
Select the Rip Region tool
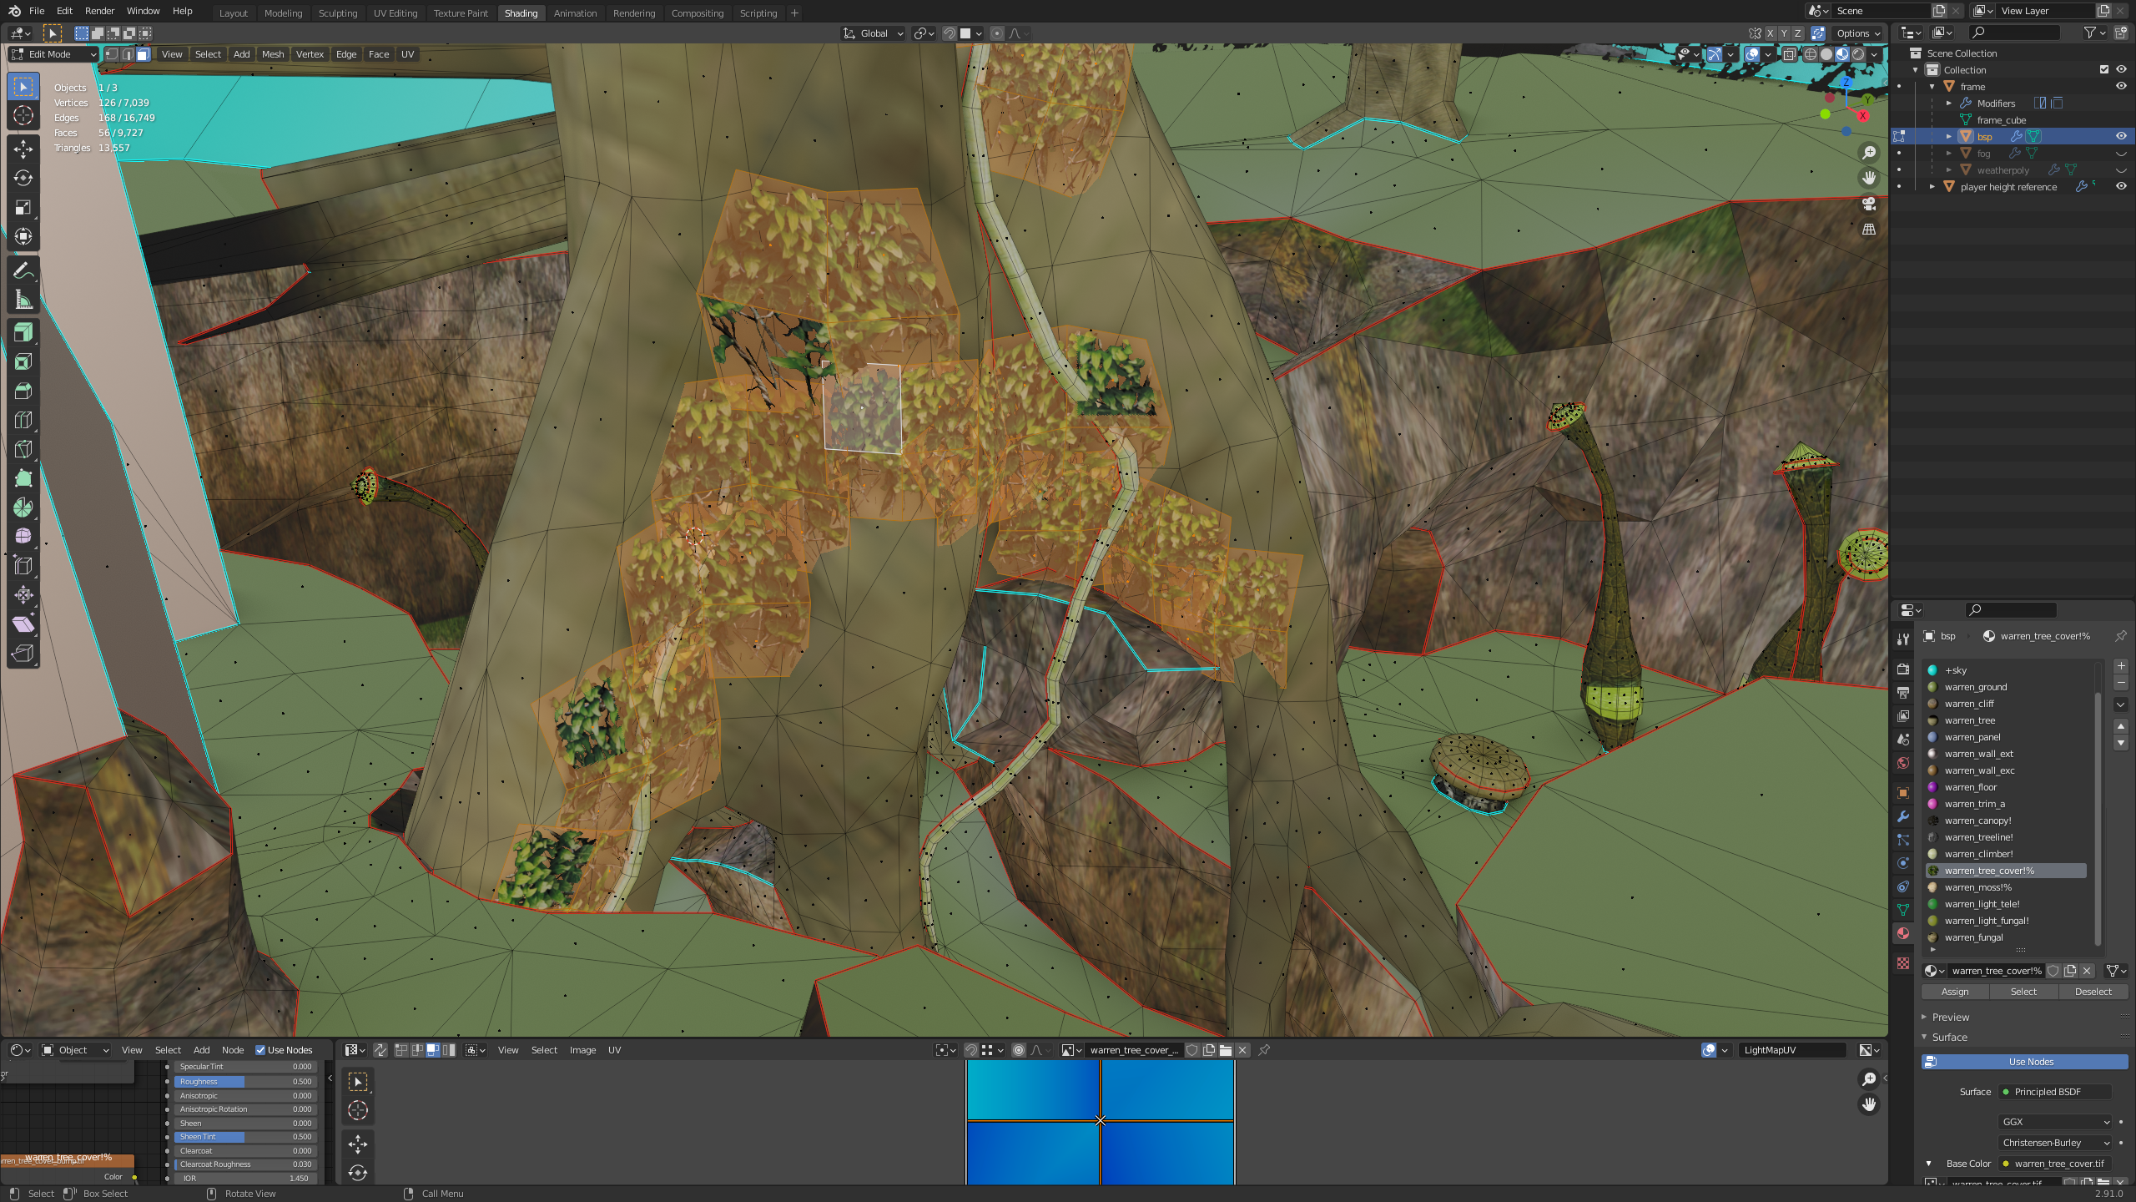(23, 654)
